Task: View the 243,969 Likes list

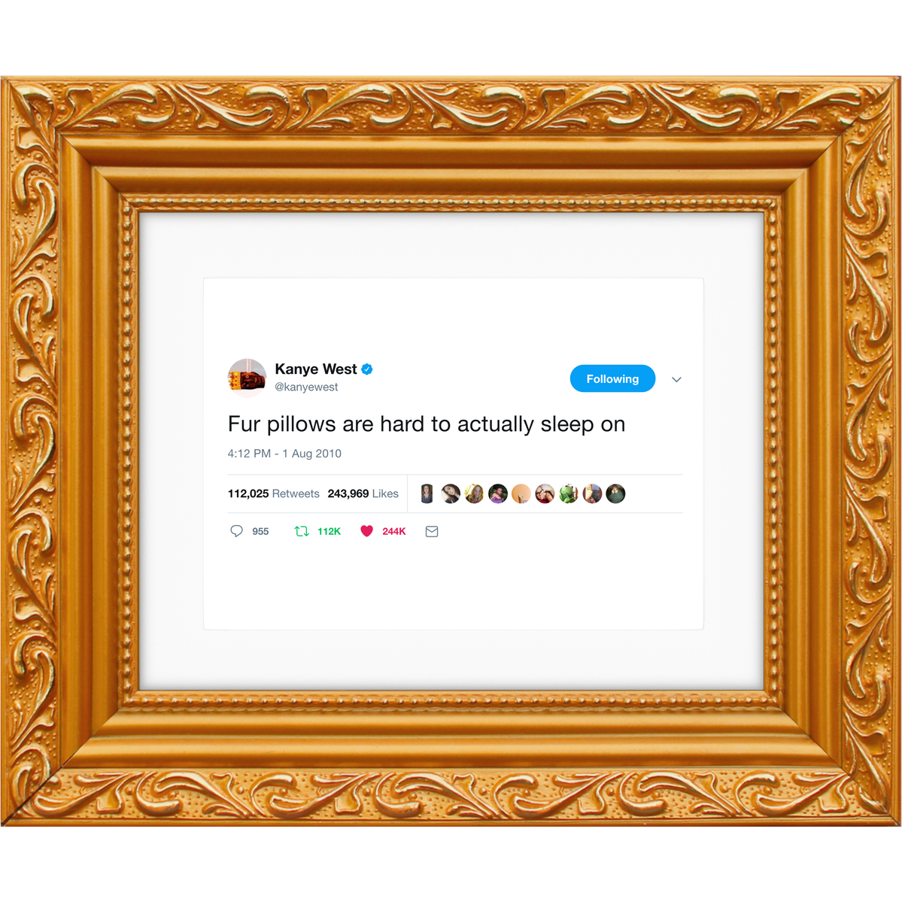Action: tap(363, 494)
